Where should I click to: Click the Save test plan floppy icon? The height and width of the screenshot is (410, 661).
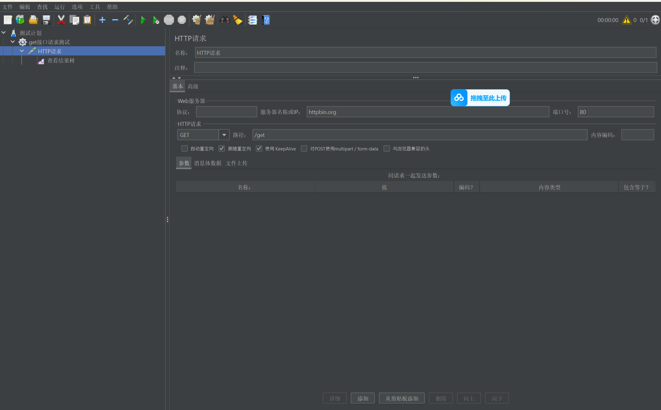click(46, 20)
